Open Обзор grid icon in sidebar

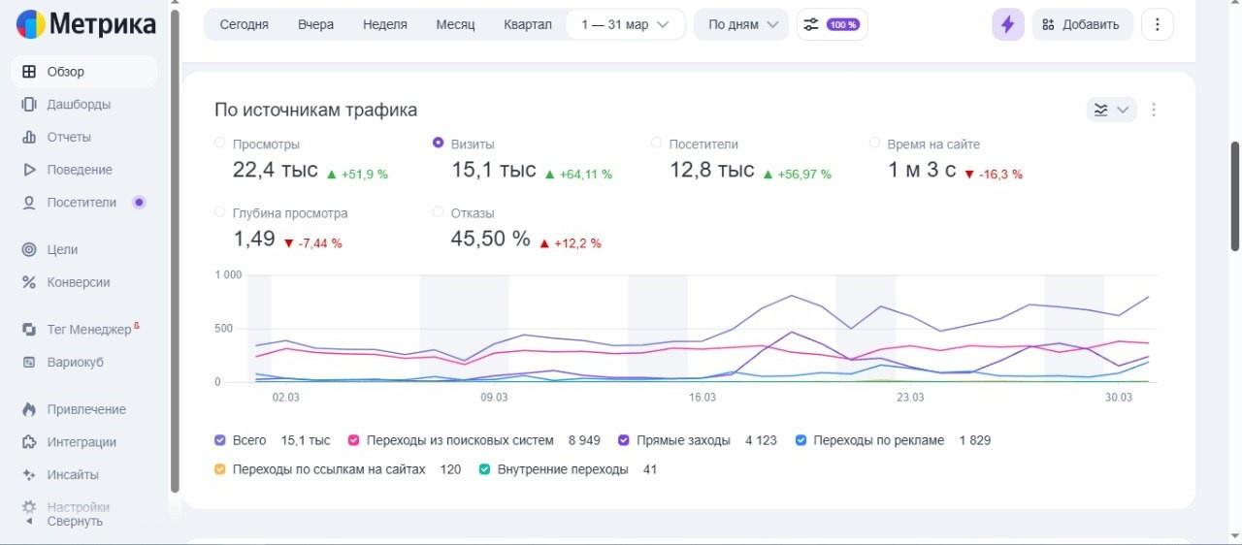[29, 72]
